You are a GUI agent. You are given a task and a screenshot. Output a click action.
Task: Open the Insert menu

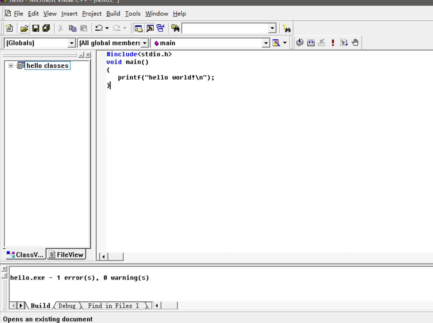[69, 14]
